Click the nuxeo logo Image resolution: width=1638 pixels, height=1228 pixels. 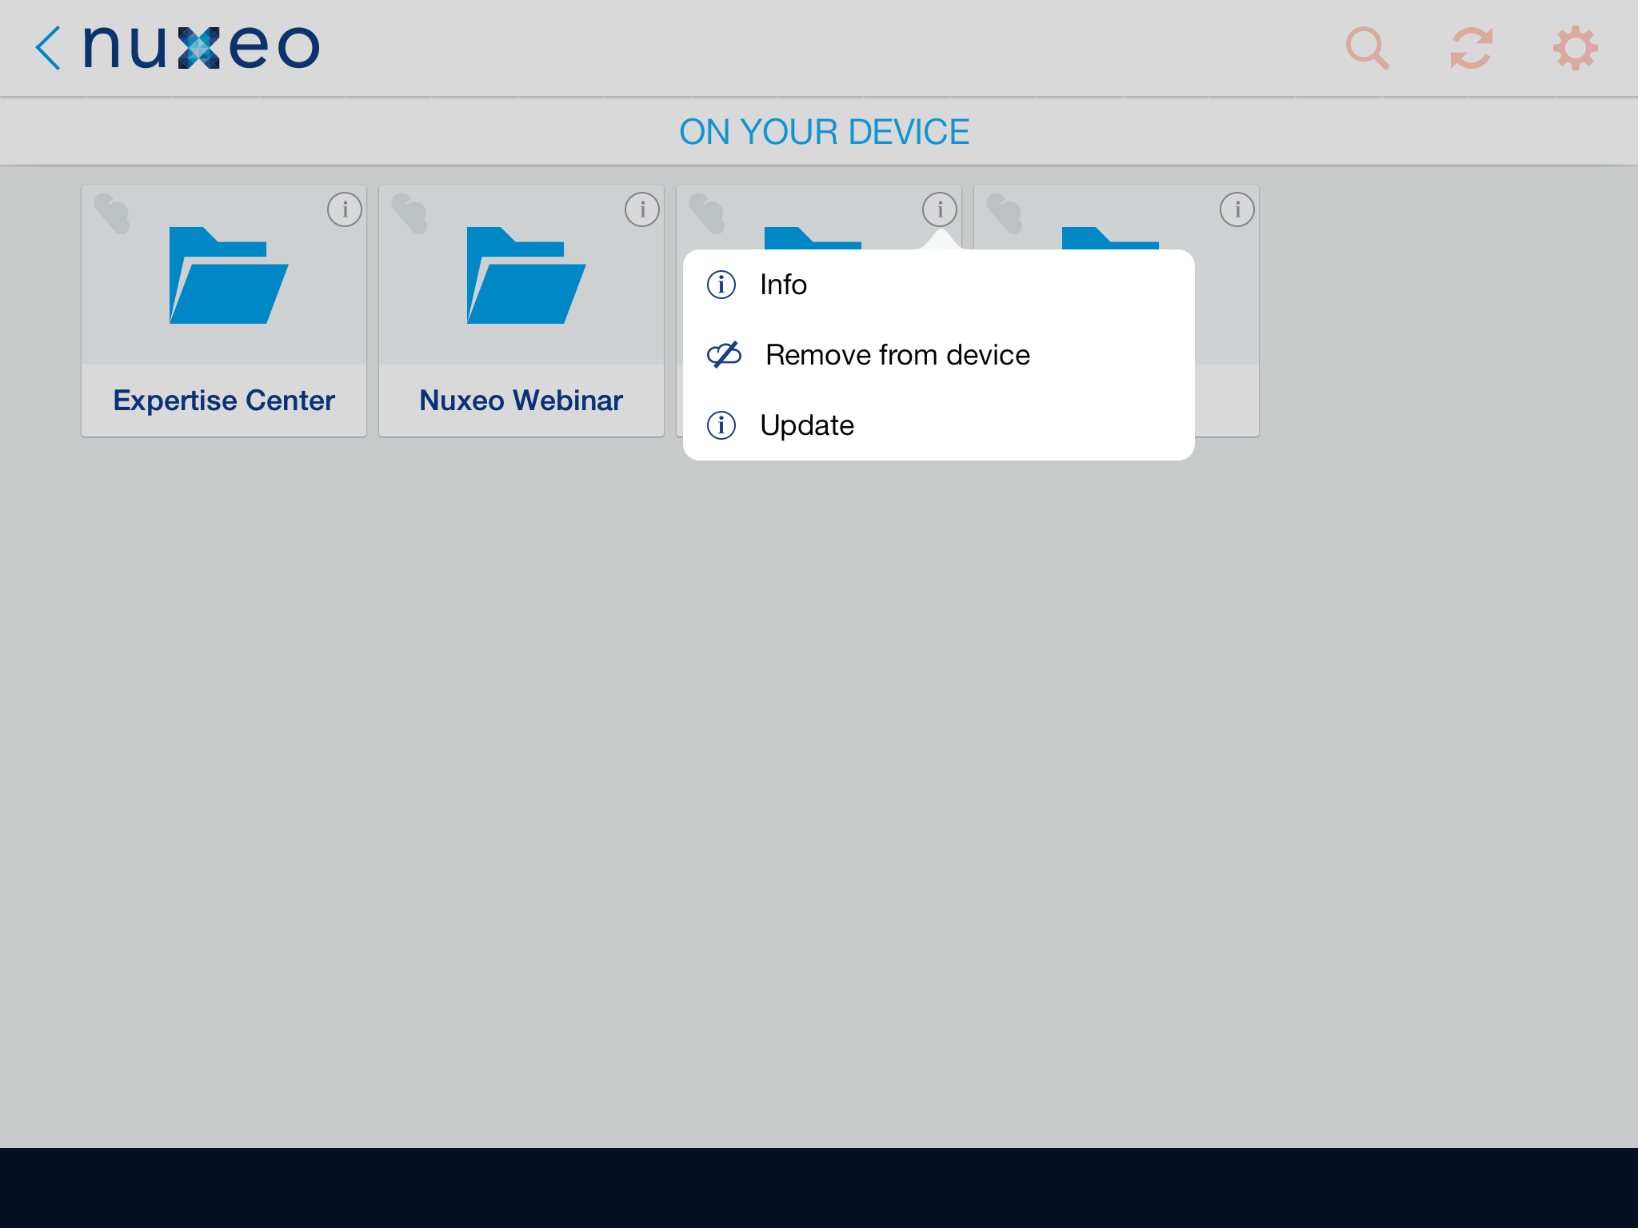coord(201,48)
